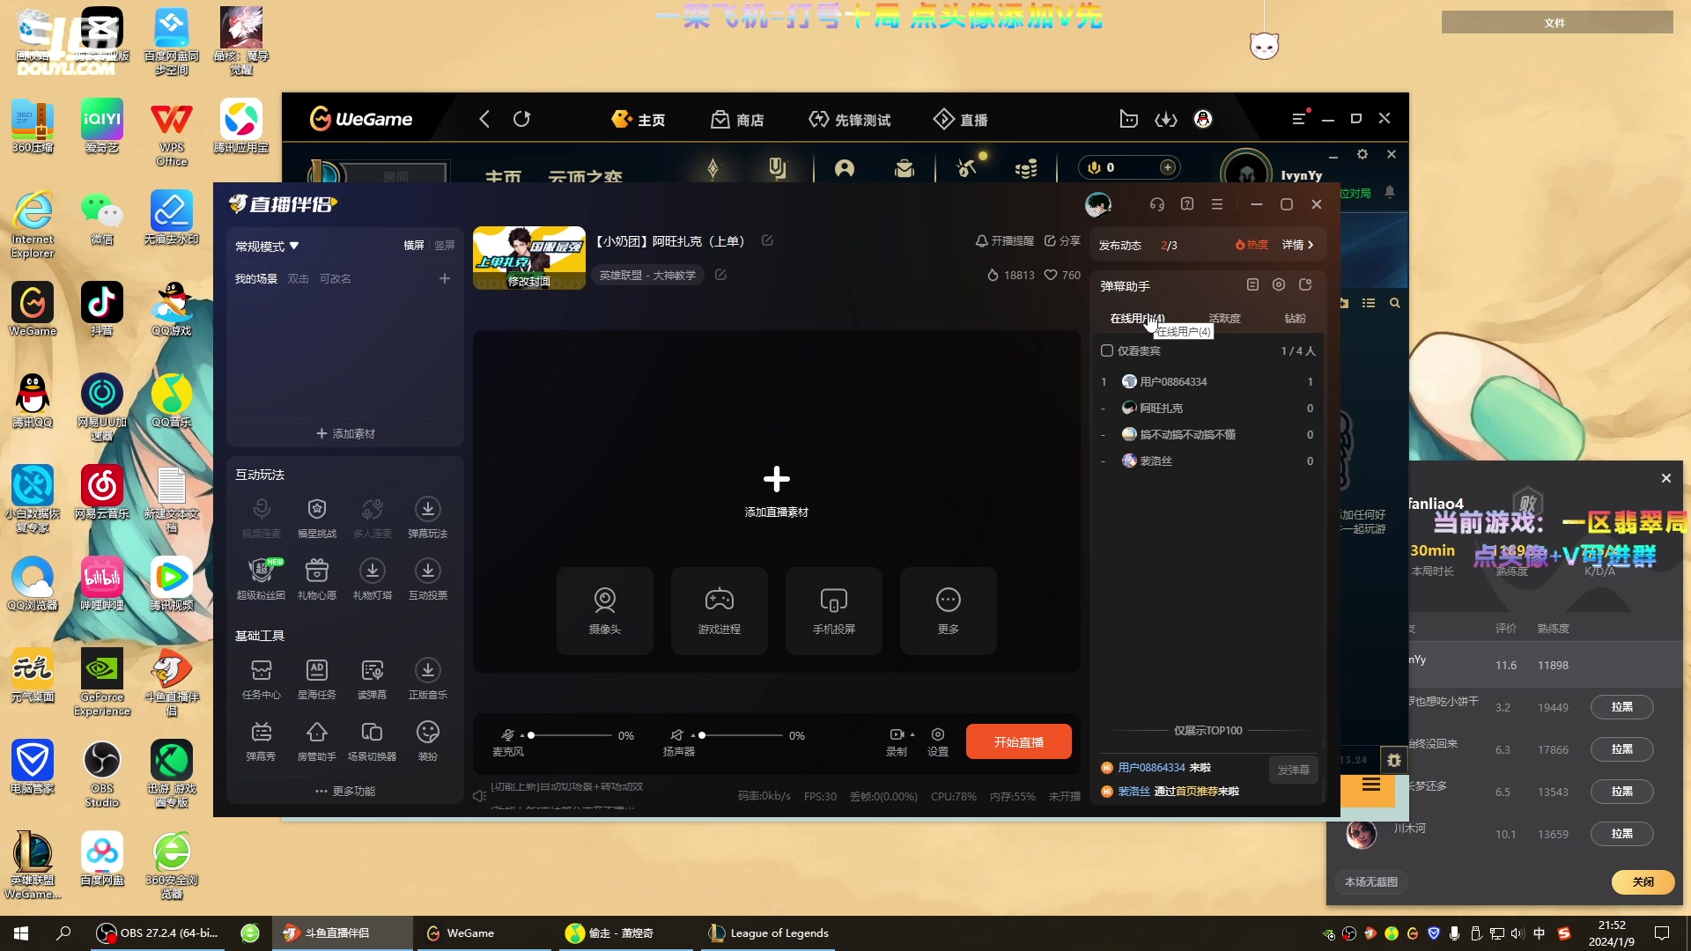Switch to 横屏 landscape orientation
Viewport: 1691px width, 951px height.
click(x=414, y=246)
